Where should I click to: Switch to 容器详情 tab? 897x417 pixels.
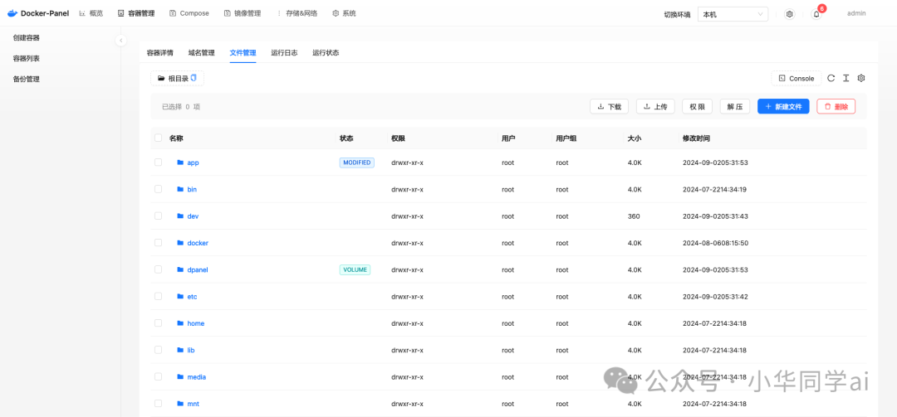click(x=160, y=52)
